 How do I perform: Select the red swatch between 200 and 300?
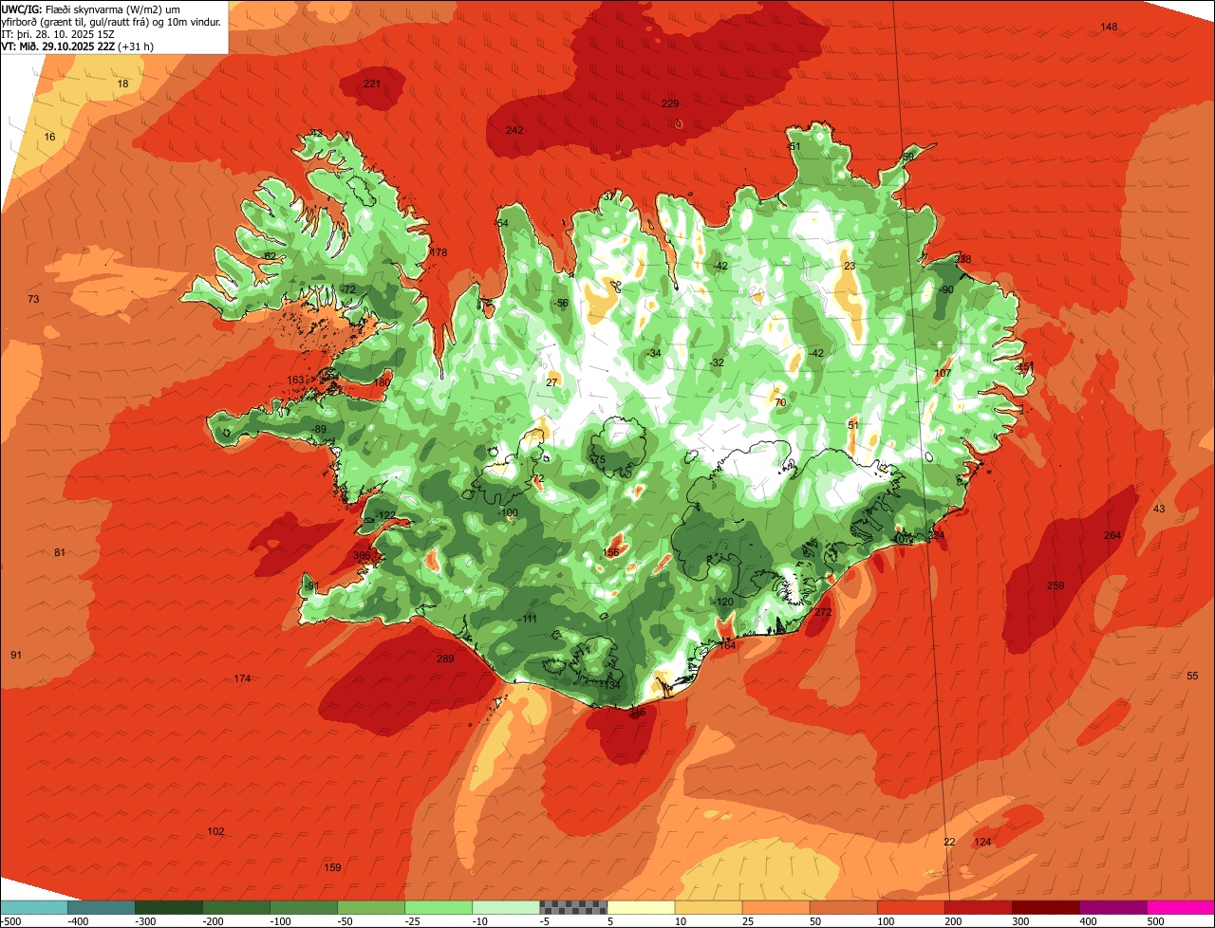[x=978, y=907]
